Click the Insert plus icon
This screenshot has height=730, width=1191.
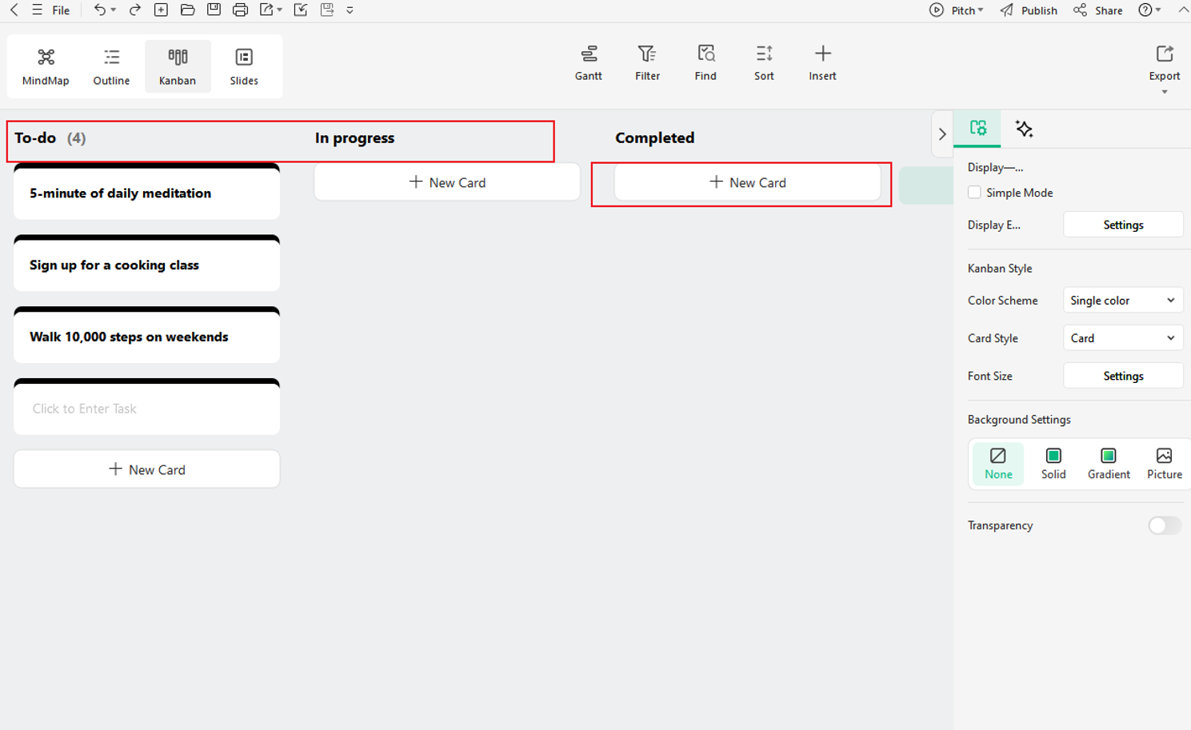point(822,54)
